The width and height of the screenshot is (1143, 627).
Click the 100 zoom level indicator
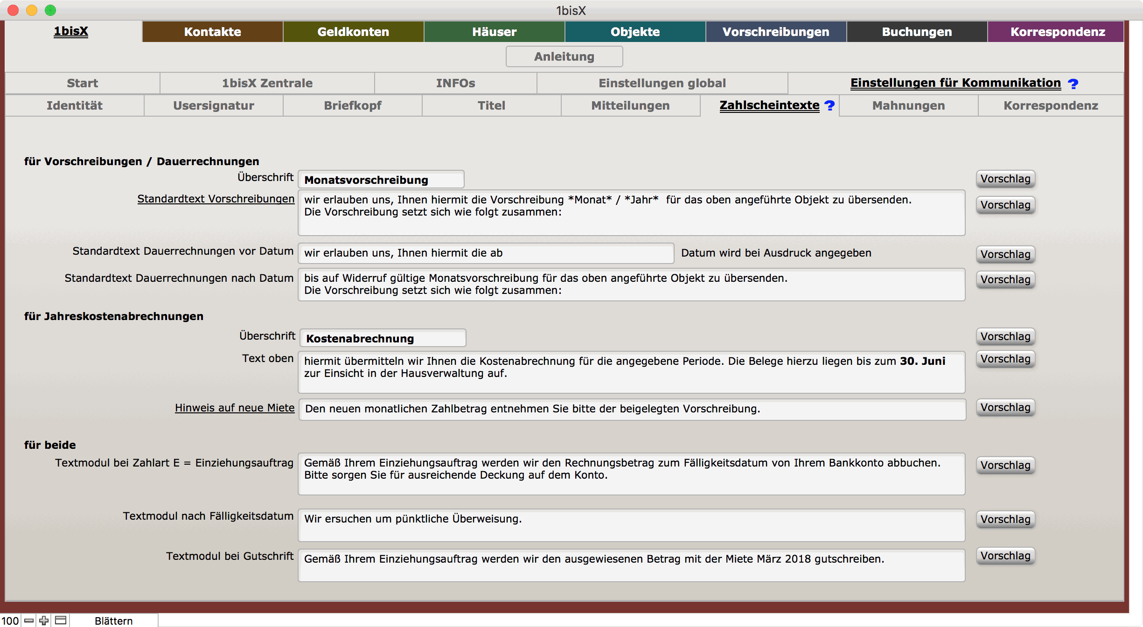(10, 621)
